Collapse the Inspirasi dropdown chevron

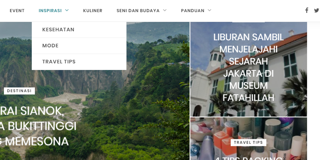tap(67, 10)
